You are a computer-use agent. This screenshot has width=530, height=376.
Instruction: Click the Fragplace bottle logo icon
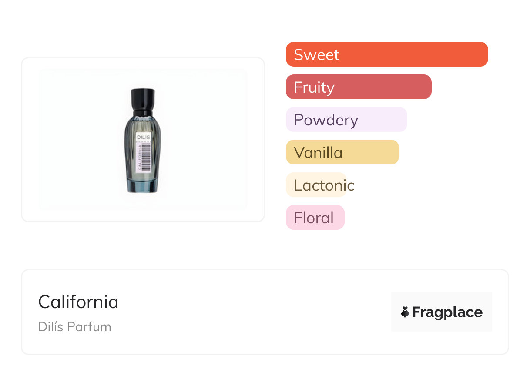click(405, 312)
